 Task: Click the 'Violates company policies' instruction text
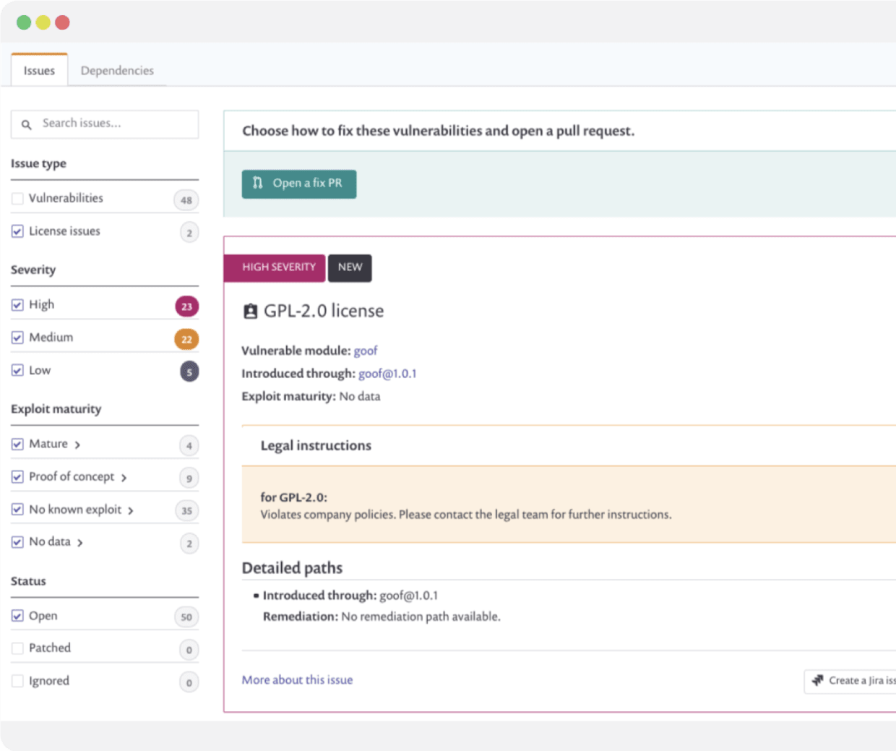(466, 515)
